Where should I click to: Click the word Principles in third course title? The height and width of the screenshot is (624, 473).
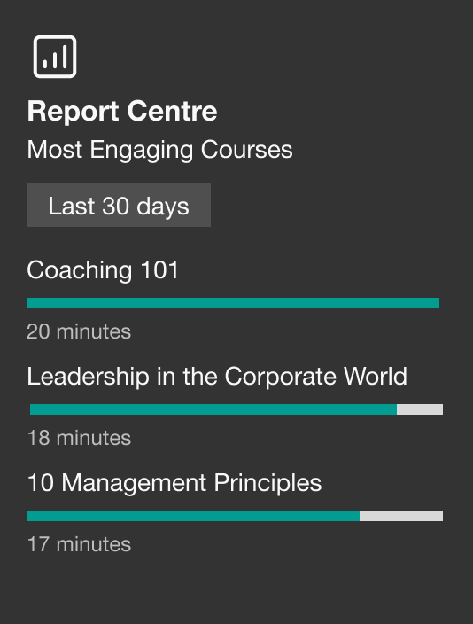click(268, 483)
